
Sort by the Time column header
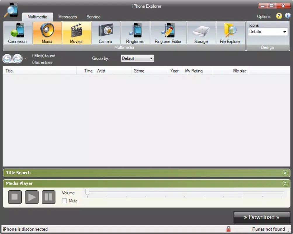(86, 71)
